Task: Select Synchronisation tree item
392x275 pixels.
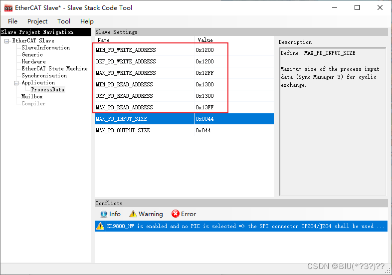Action: coord(44,75)
